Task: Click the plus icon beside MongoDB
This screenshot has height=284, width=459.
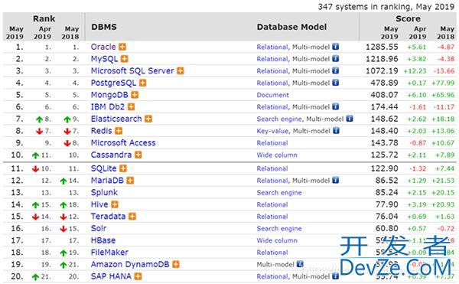Action: click(135, 95)
